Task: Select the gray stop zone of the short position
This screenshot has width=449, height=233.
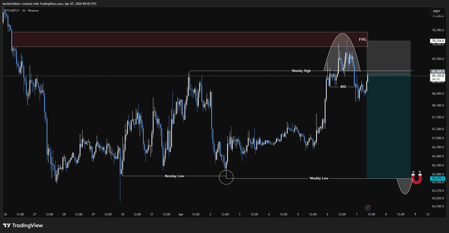Action: click(388, 58)
